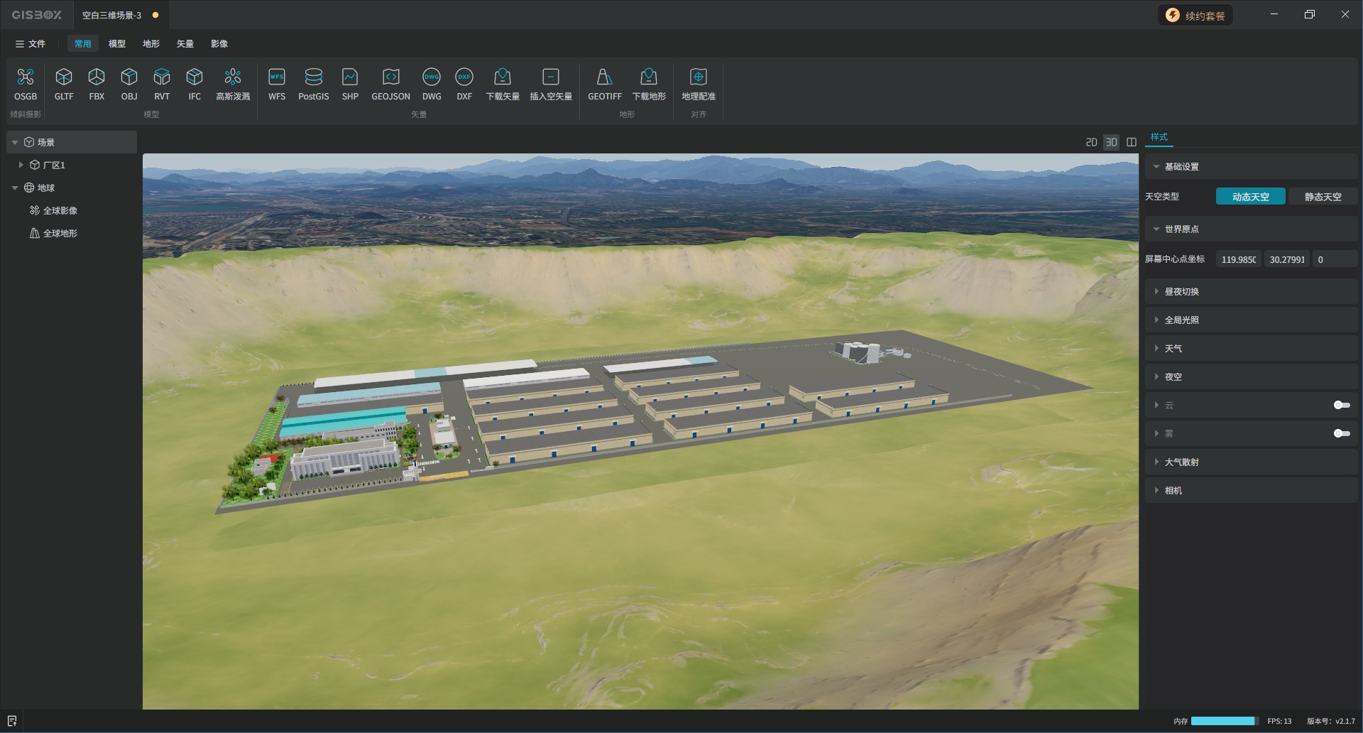
Task: Click the 内存 usage bar
Action: click(x=1225, y=721)
